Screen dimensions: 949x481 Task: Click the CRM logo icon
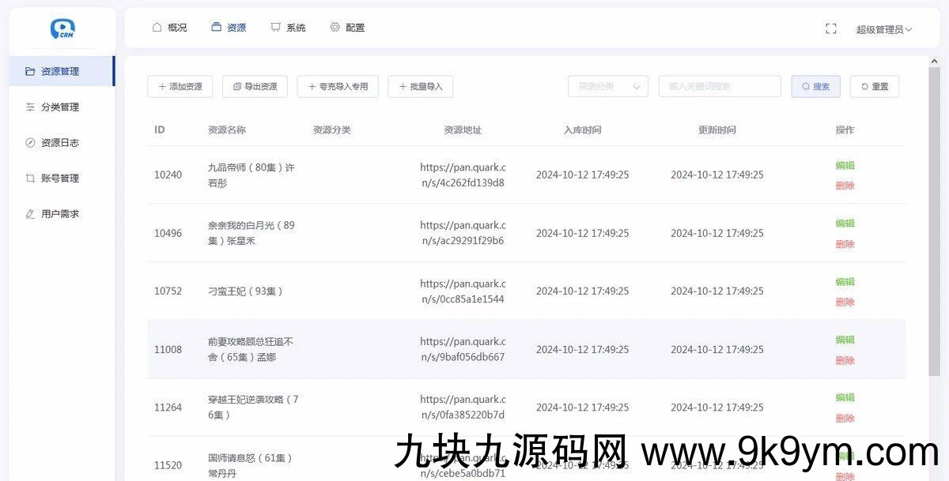62,29
